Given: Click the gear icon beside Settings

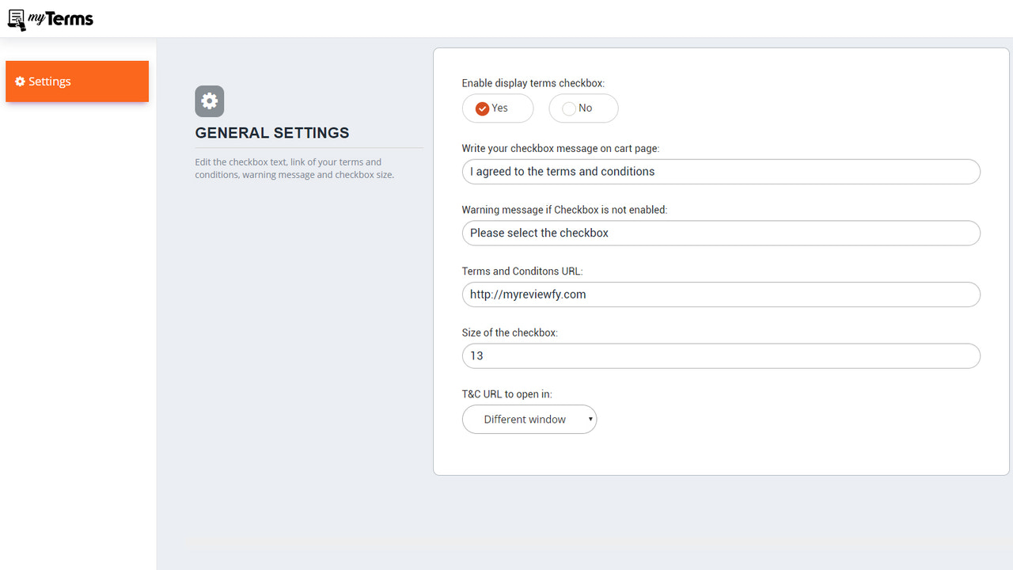Looking at the screenshot, I should (18, 81).
